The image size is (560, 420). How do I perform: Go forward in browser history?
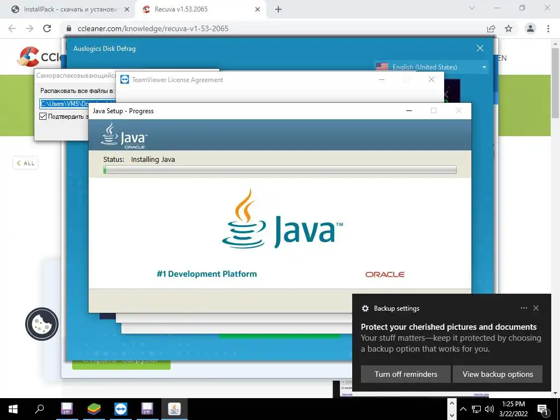click(x=30, y=28)
